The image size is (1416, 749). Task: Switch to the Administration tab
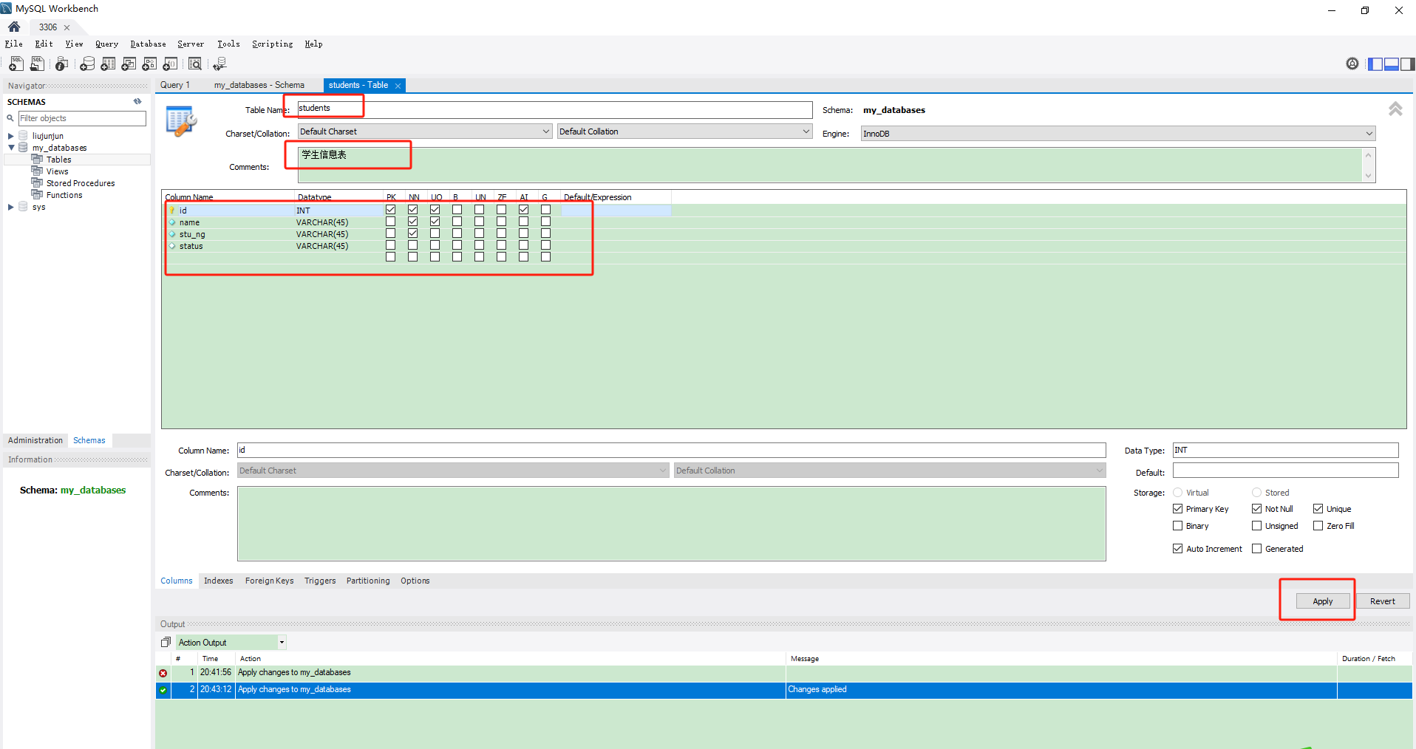[x=35, y=440]
